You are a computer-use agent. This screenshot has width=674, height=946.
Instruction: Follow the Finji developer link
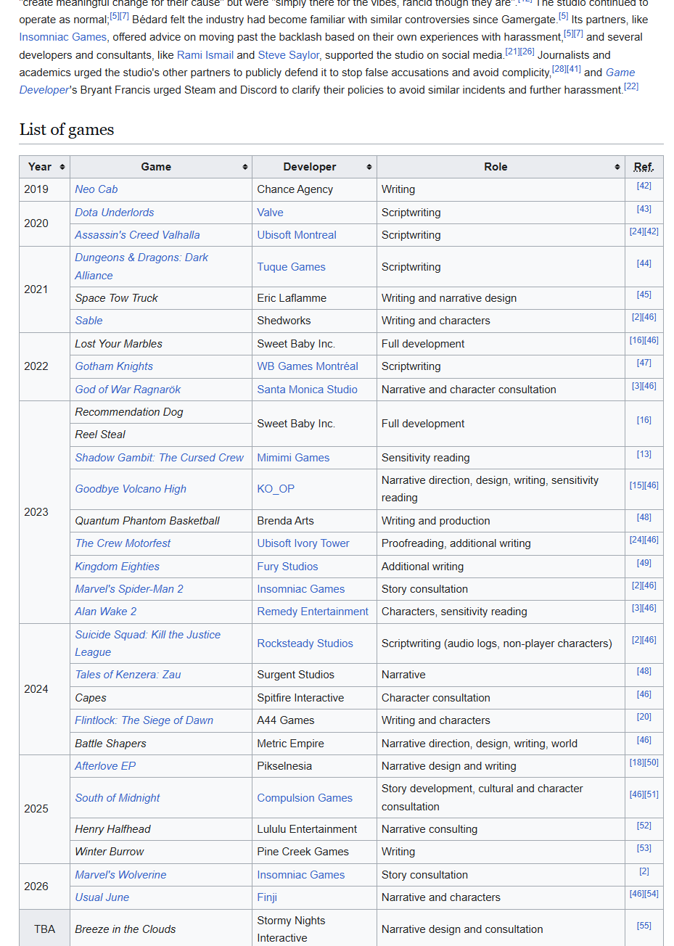267,897
